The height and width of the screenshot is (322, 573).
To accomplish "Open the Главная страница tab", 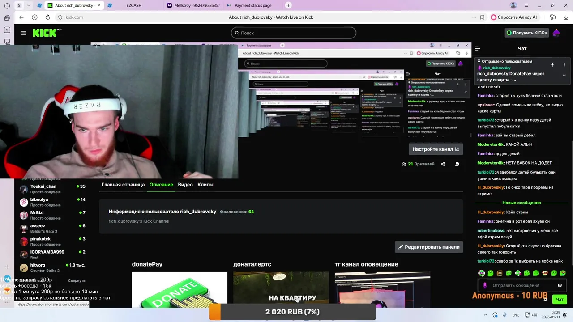I will tap(123, 185).
